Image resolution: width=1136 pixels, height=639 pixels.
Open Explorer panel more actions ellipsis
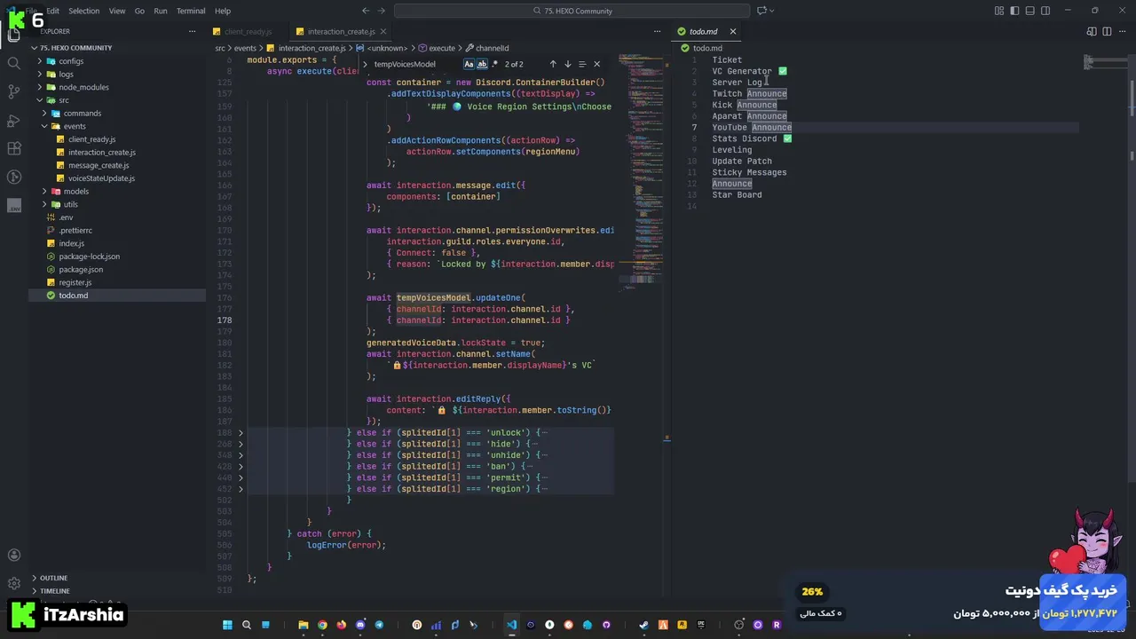pos(192,31)
